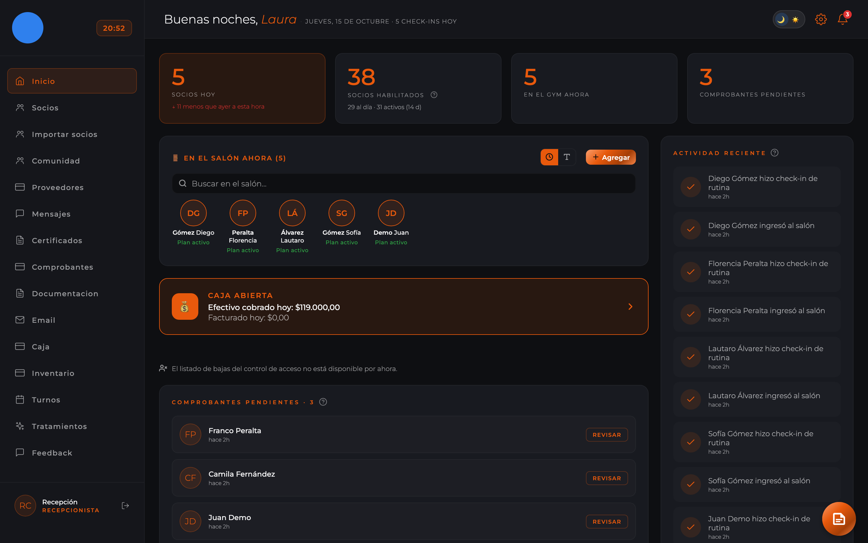Open the Socios Hoy stat card
The width and height of the screenshot is (868, 543).
point(242,88)
